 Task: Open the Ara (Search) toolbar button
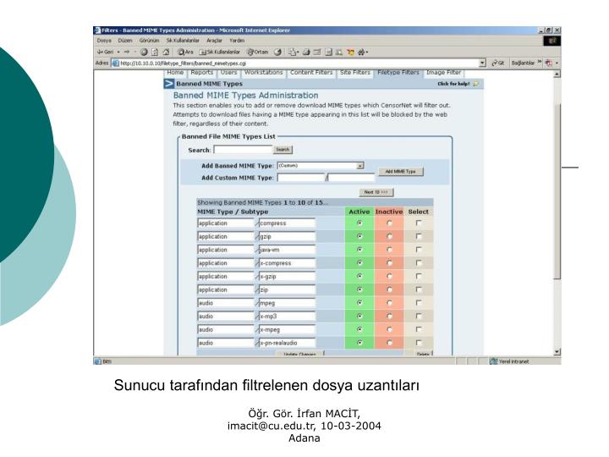click(185, 52)
